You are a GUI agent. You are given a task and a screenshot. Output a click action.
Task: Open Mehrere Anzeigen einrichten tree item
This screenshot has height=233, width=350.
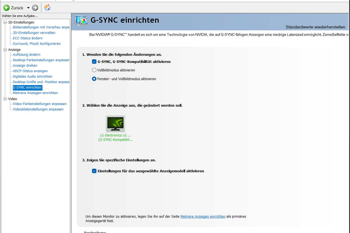pyautogui.click(x=35, y=93)
